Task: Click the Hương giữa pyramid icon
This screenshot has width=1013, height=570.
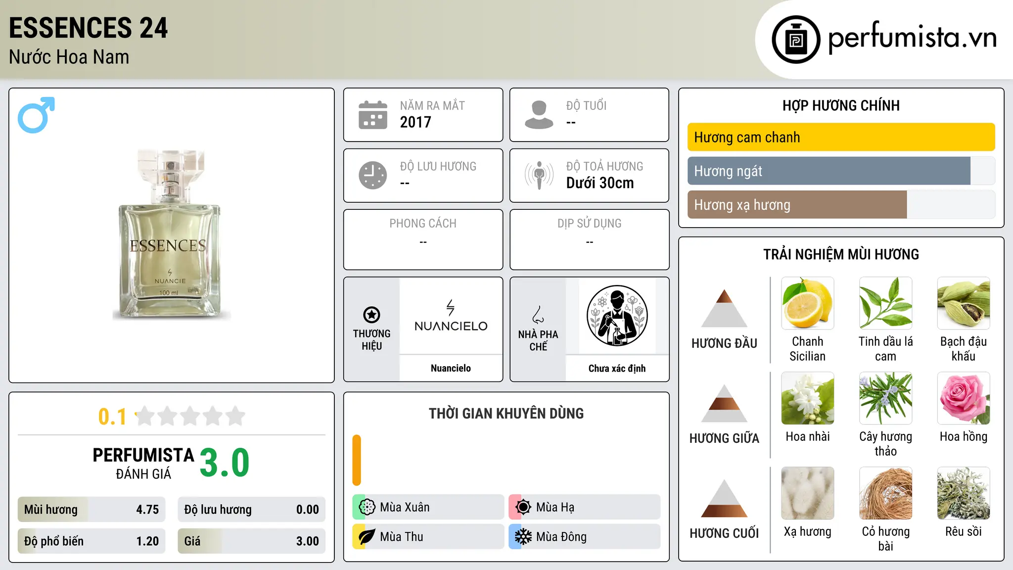Action: coord(724,403)
